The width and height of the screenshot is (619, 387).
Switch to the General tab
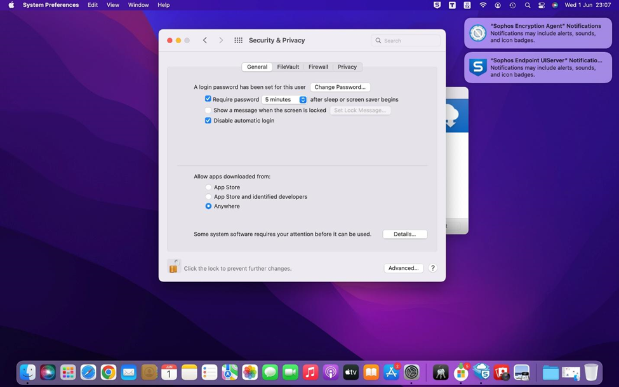[257, 67]
